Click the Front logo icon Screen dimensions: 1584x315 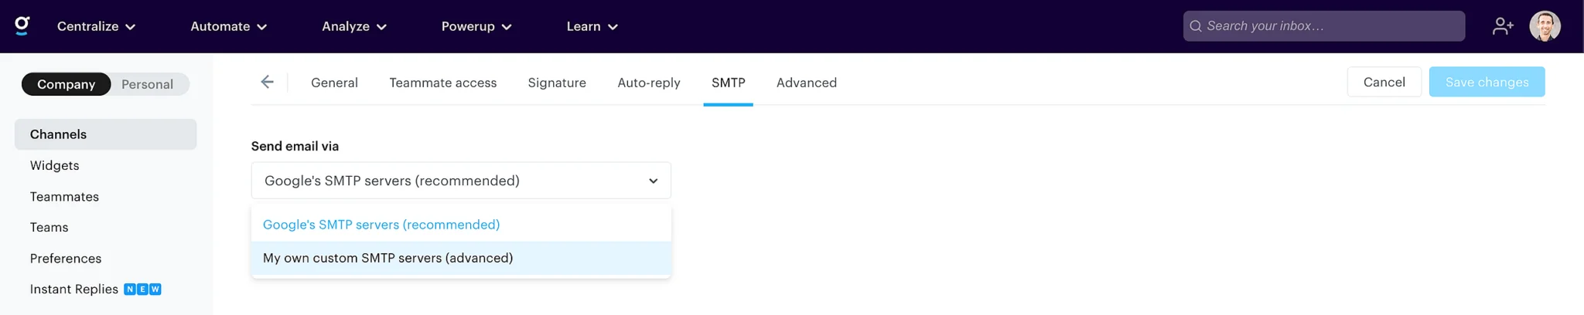pyautogui.click(x=22, y=25)
